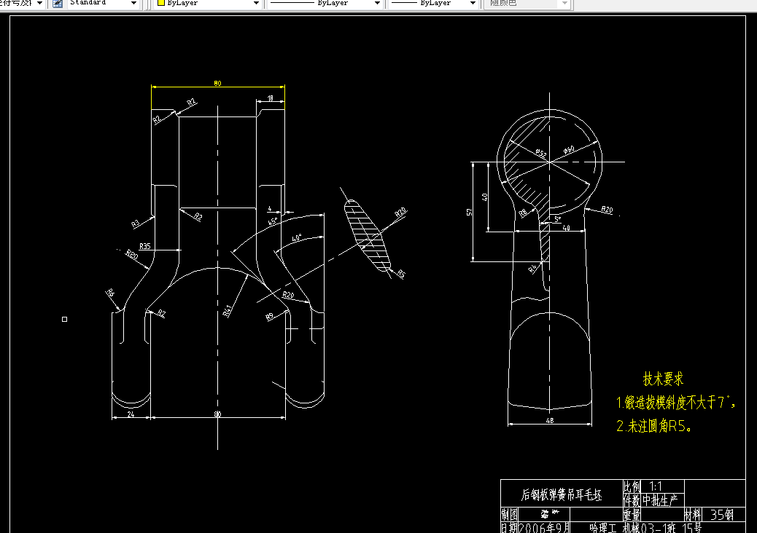Select the R3 radius label
This screenshot has width=757, height=533.
click(x=136, y=224)
